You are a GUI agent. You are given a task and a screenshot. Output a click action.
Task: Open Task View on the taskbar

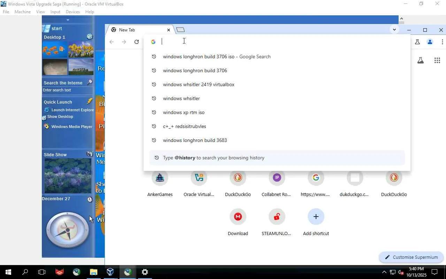point(42,272)
